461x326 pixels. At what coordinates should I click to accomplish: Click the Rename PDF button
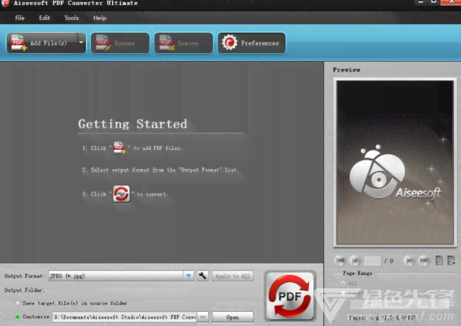(x=120, y=43)
